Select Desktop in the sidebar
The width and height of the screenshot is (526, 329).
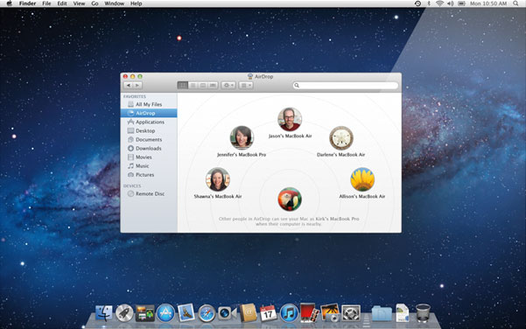(149, 130)
